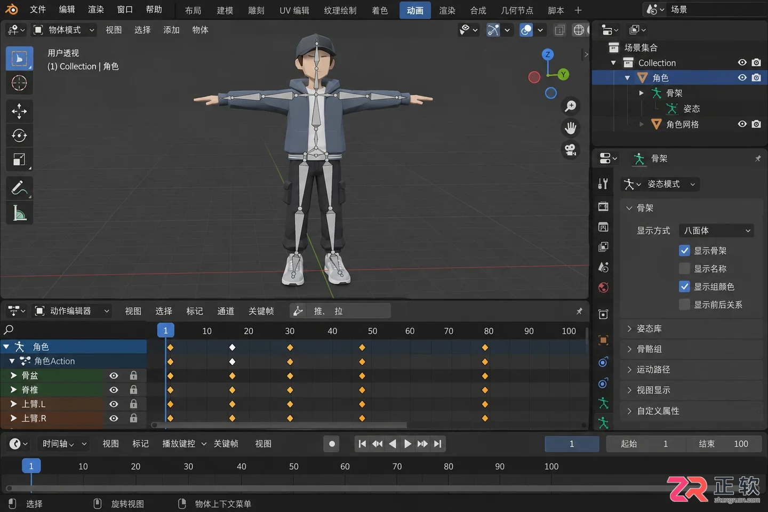The width and height of the screenshot is (768, 512).
Task: Switch to the UV 编辑 workspace tab
Action: pos(294,10)
